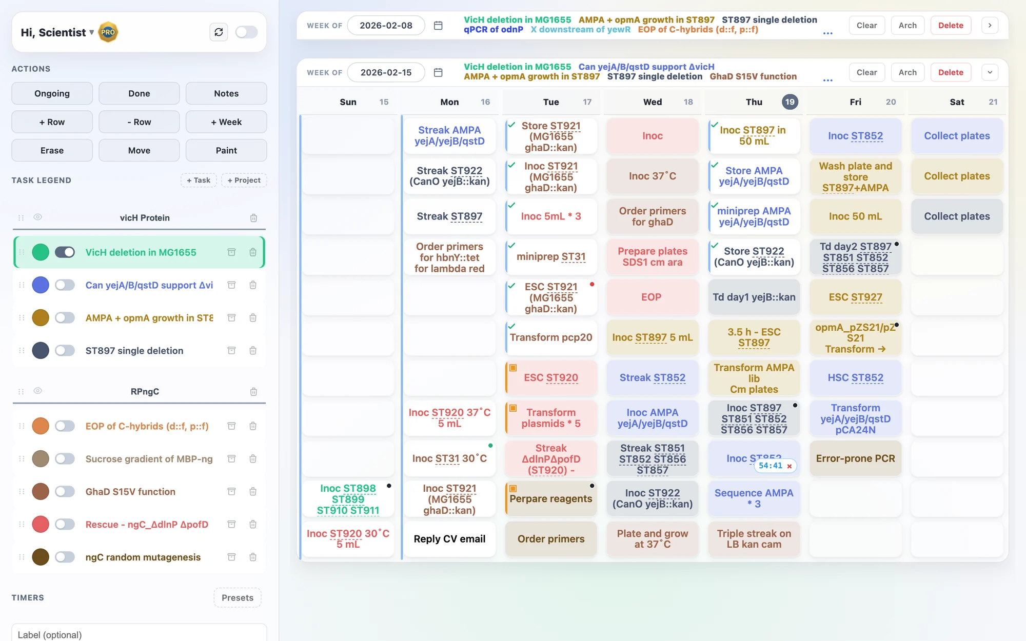Delete Sucrose gradient of MBP-ng task
Viewport: 1026px width, 641px height.
253,459
